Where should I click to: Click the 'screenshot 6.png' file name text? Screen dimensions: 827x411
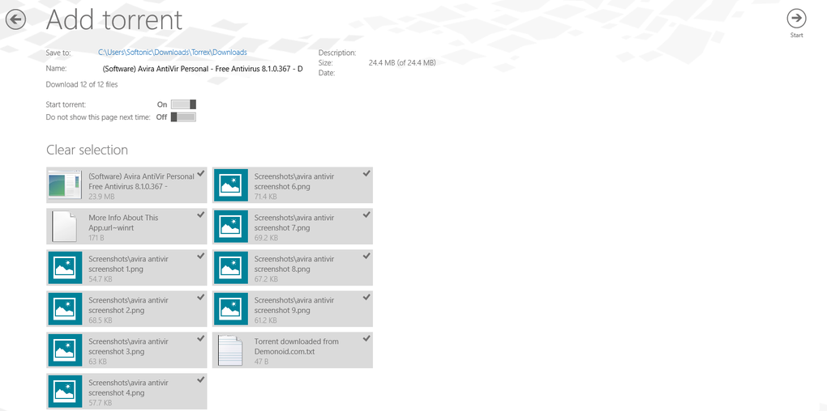(x=294, y=181)
